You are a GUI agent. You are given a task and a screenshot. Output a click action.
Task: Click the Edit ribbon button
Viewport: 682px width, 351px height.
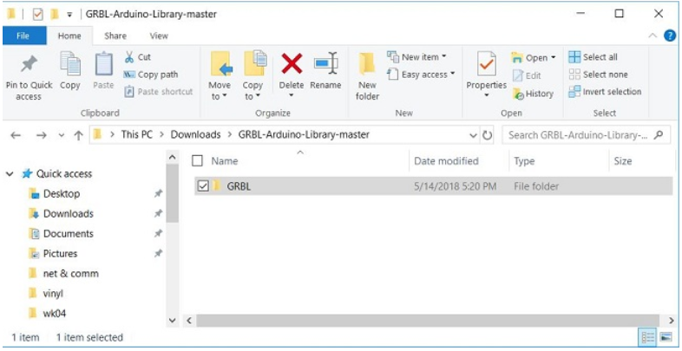coord(528,75)
